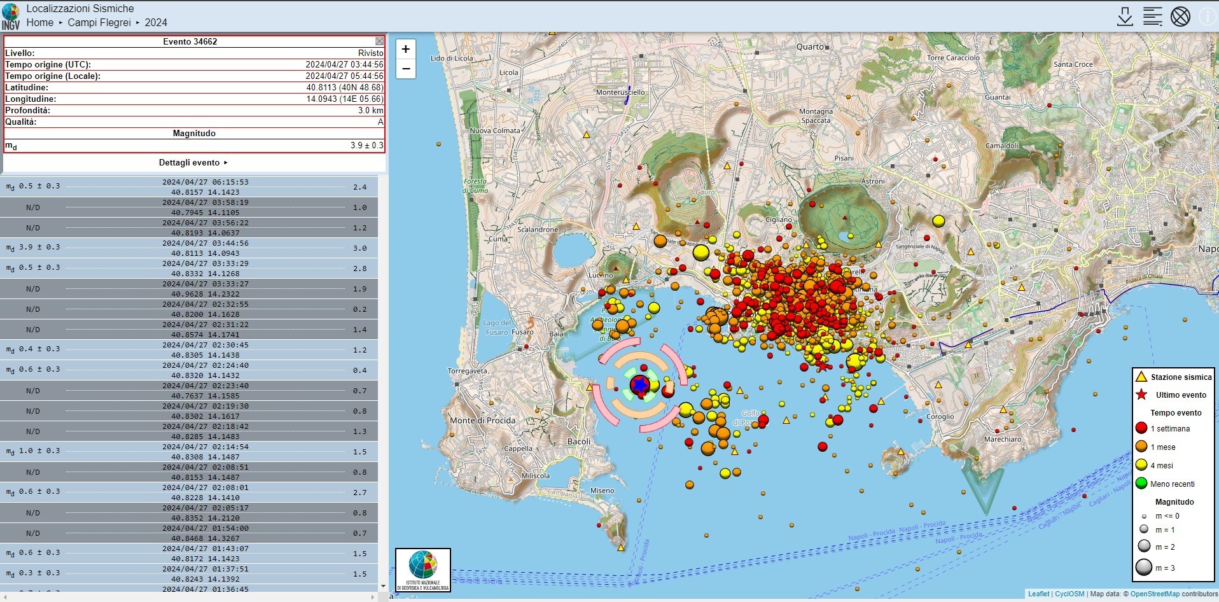This screenshot has width=1219, height=602.
Task: Open Campi Flegrei breadcrumb
Action: [99, 22]
